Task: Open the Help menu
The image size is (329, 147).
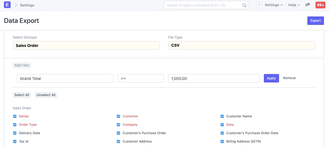Action: (294, 5)
